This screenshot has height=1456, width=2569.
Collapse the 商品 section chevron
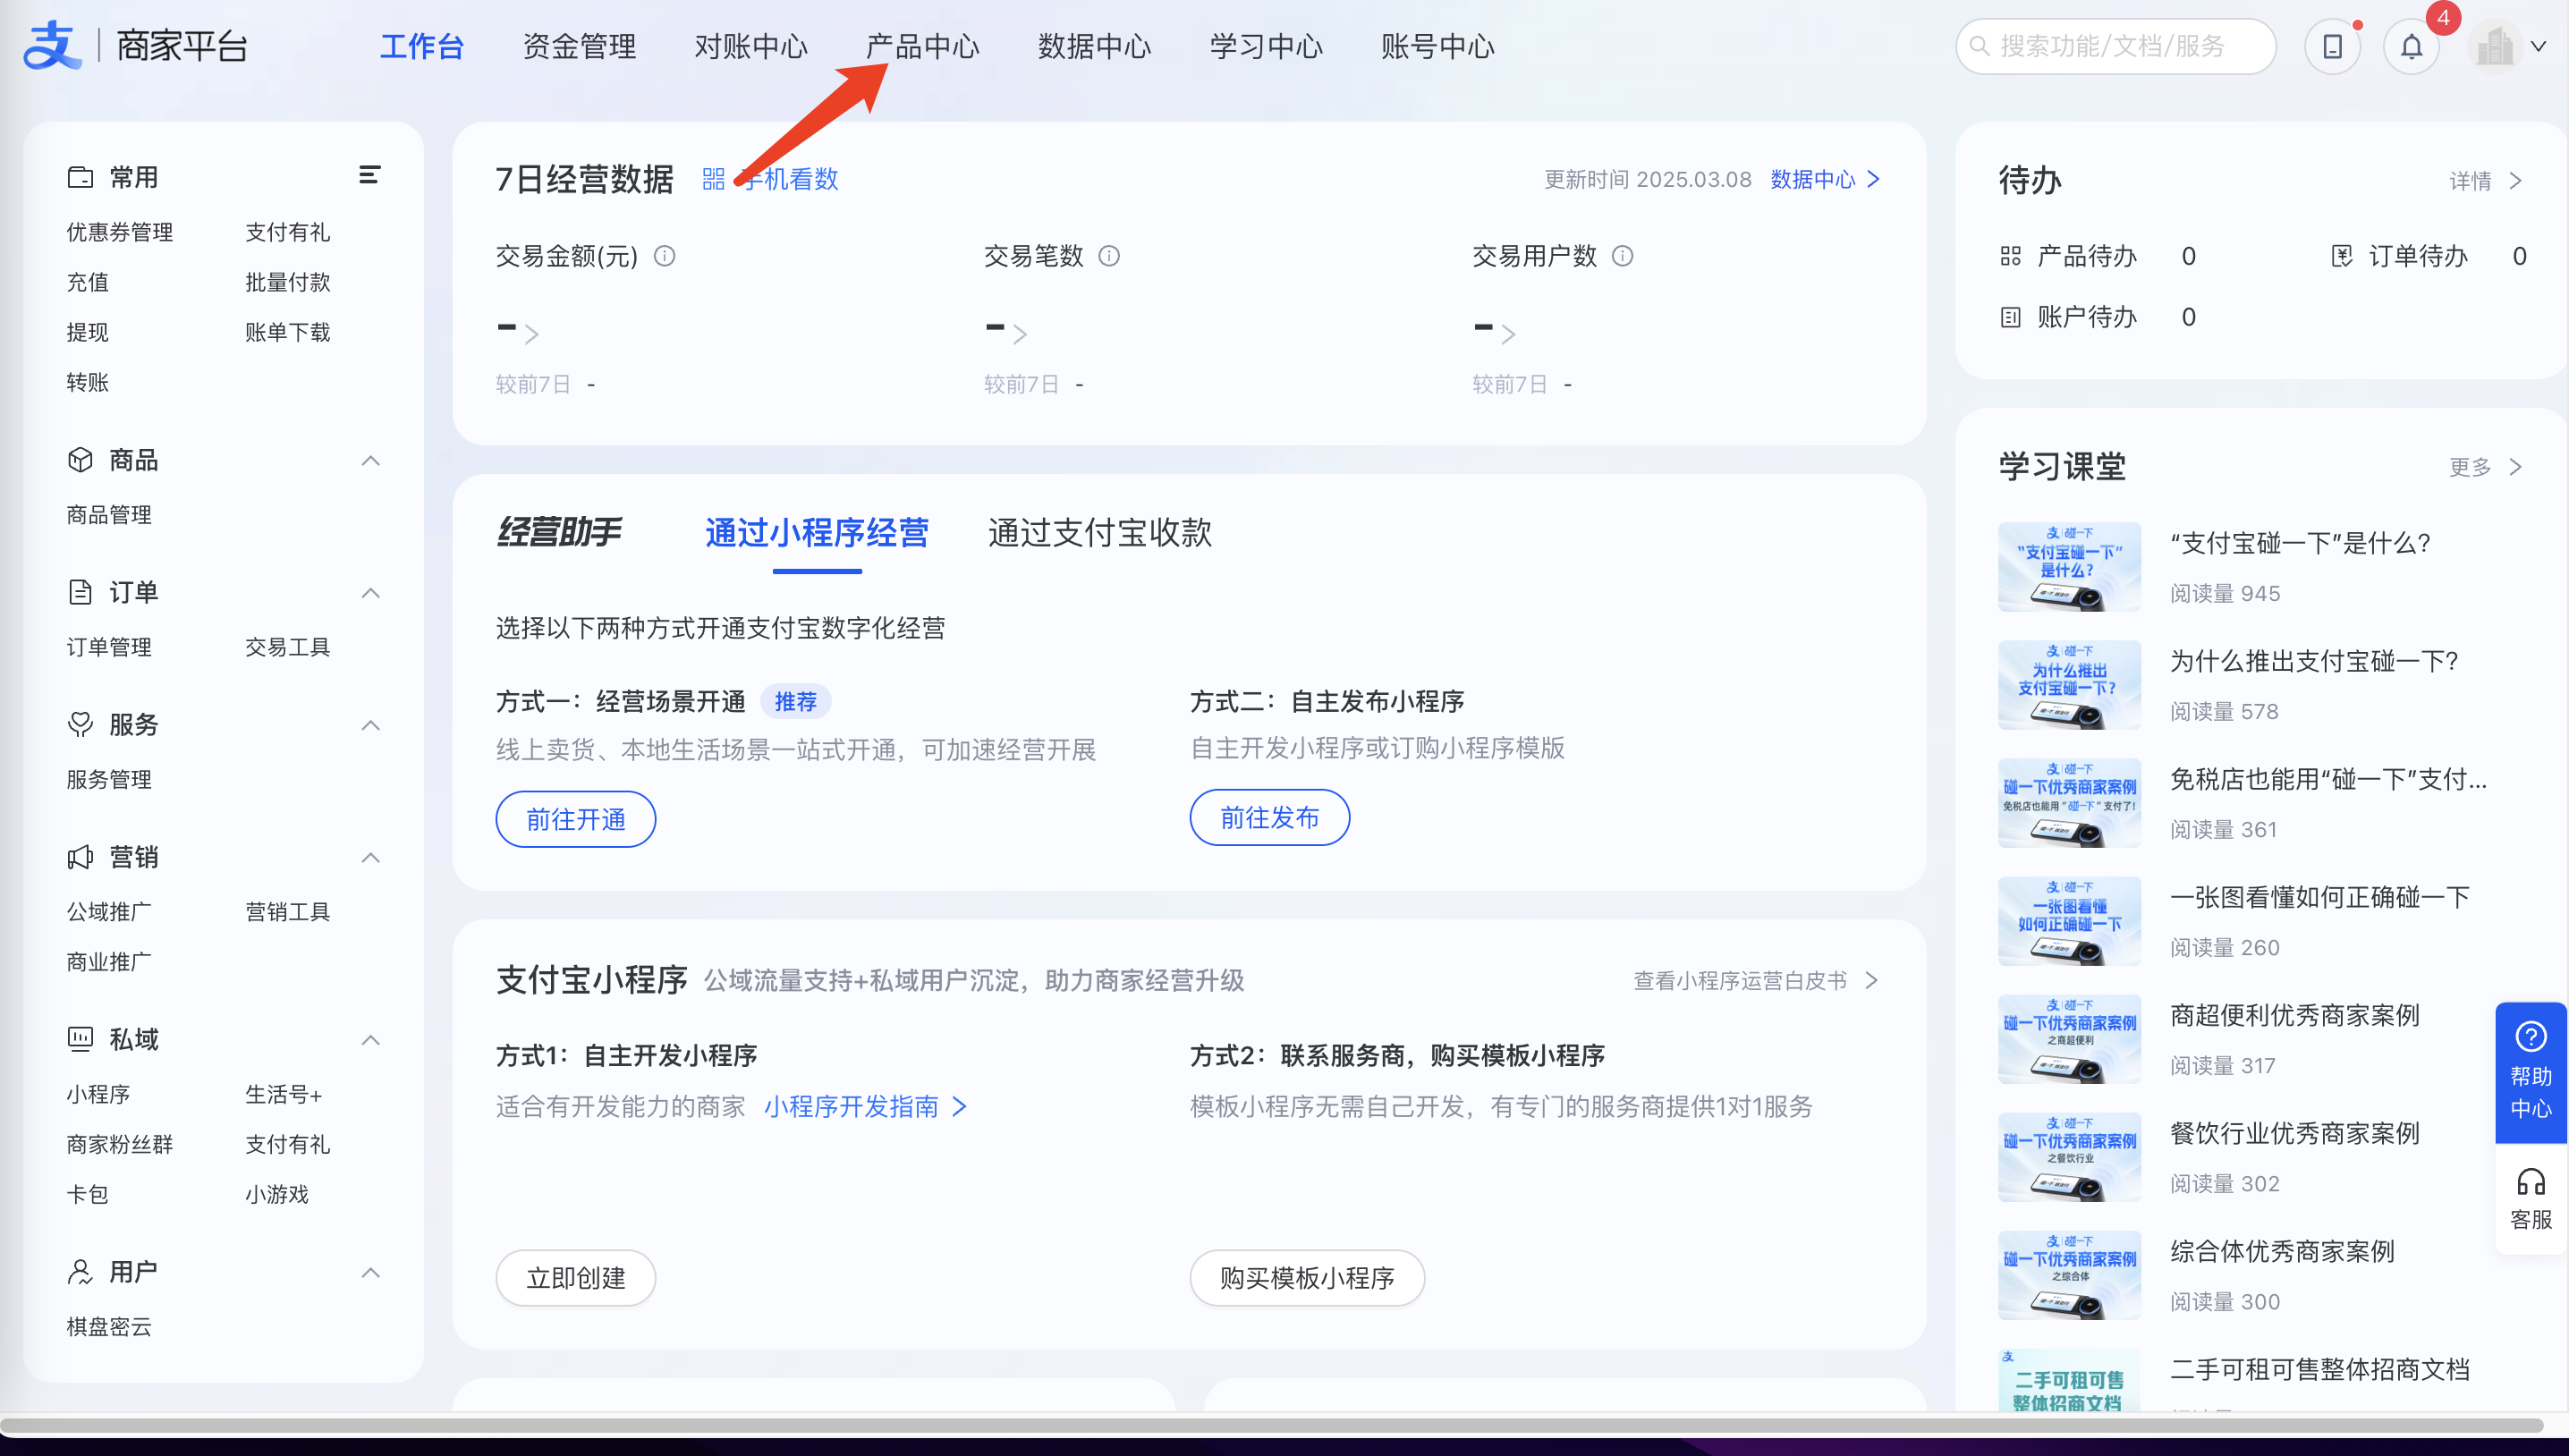coord(370,461)
